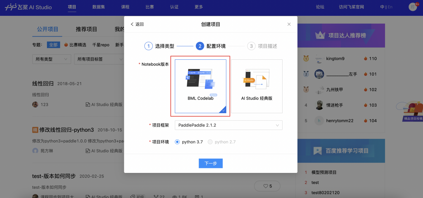Click the bookmark icon on 百度推荐学习项目
Screen dimensions: 423x198
318,151
